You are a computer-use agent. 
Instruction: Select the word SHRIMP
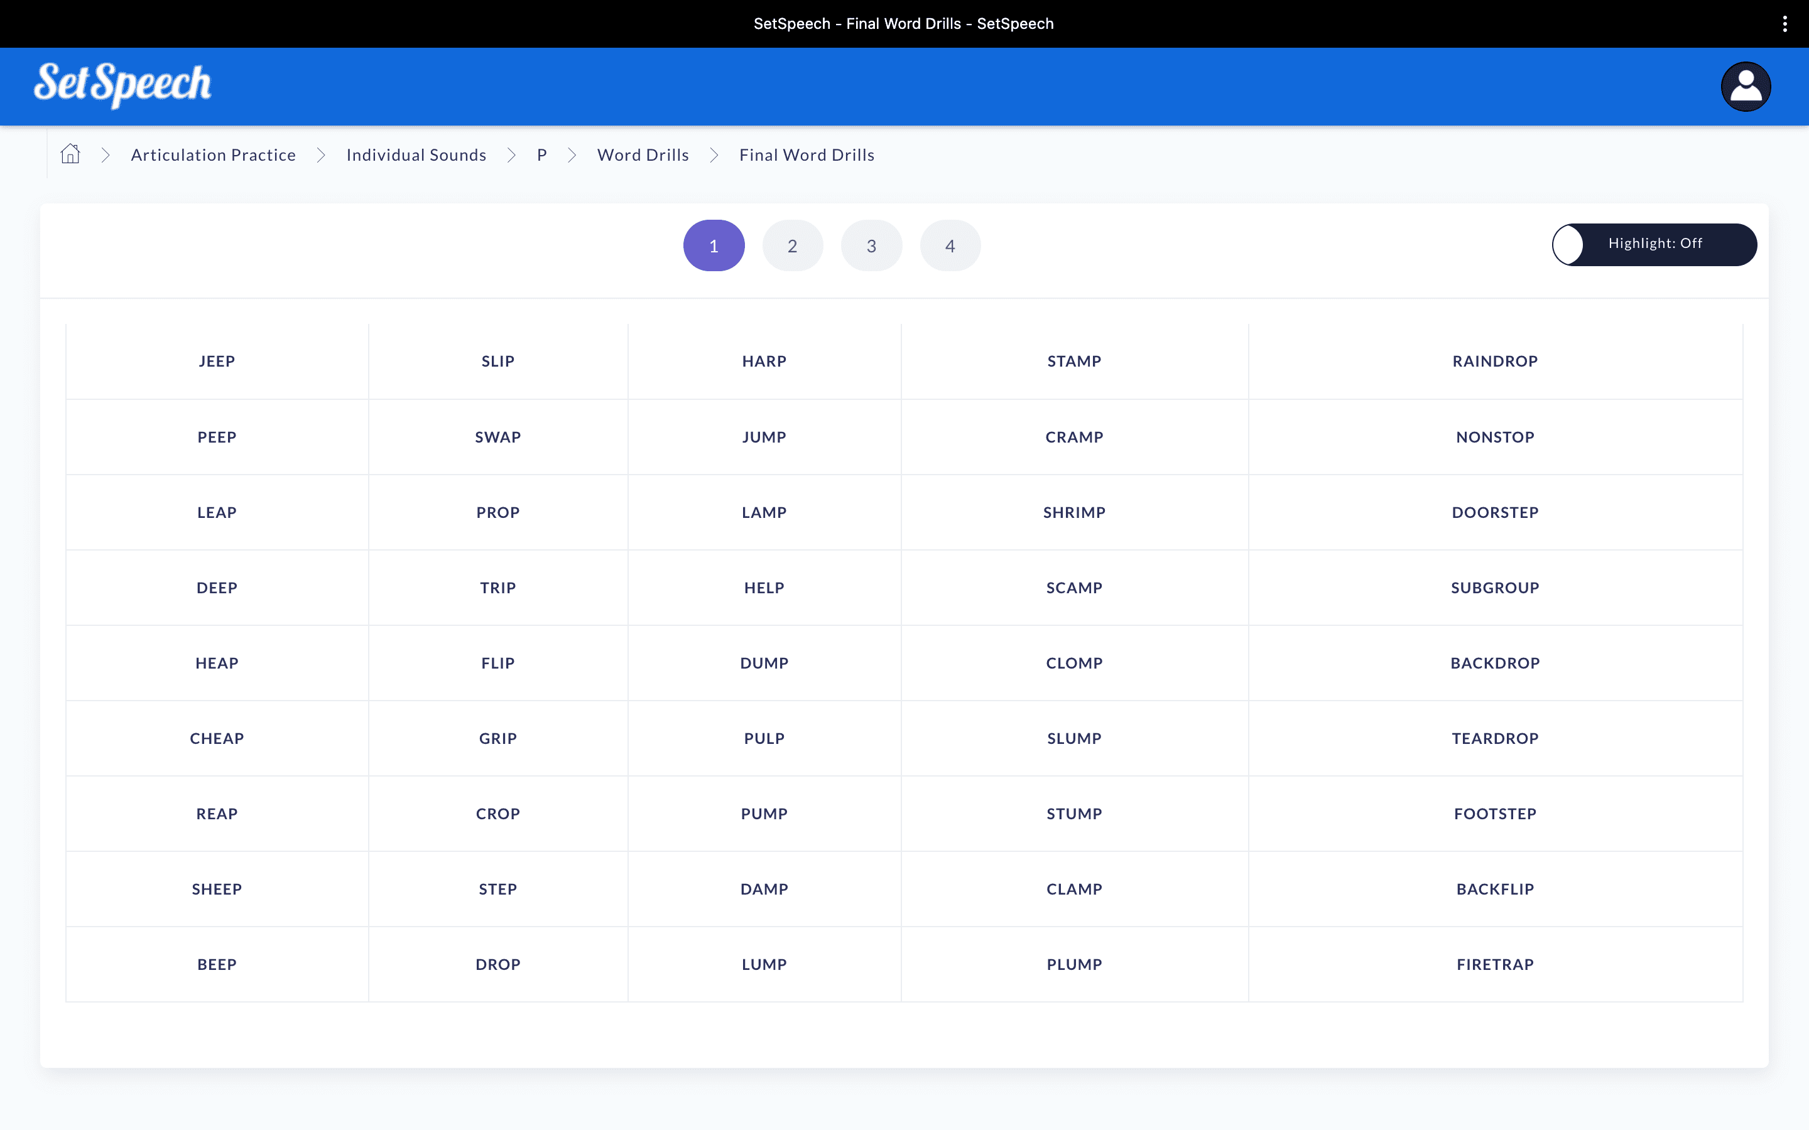(1073, 512)
